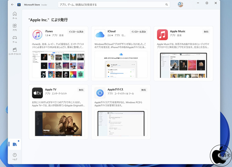232x167 pixels.
Task: Open the Apple Music title link
Action: (178, 31)
